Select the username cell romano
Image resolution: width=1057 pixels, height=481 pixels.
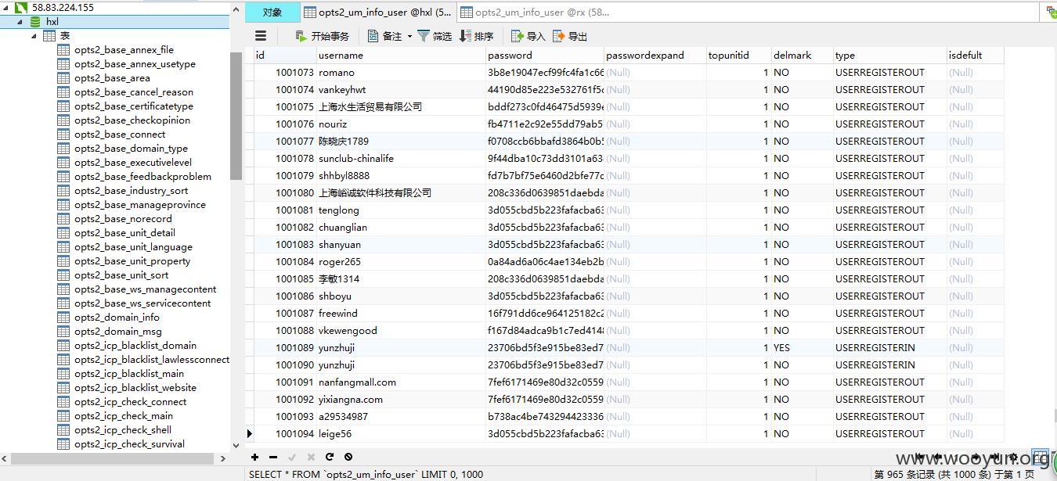[401, 73]
